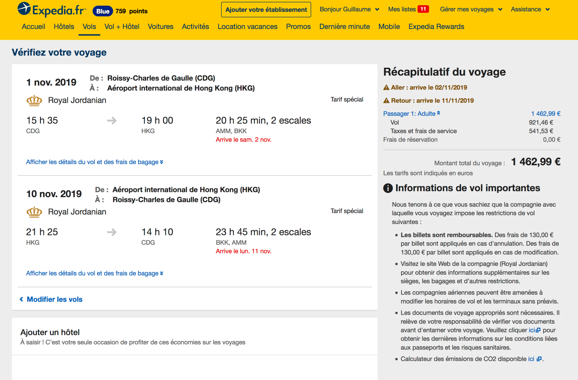The width and height of the screenshot is (578, 380).
Task: Click the Expedia.fr globe logo
Action: [24, 9]
